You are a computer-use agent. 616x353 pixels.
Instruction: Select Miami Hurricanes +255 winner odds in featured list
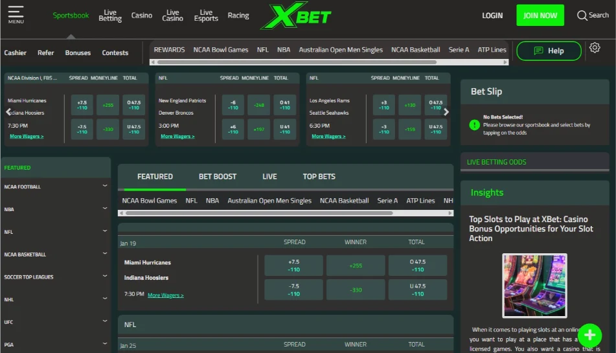tap(356, 266)
